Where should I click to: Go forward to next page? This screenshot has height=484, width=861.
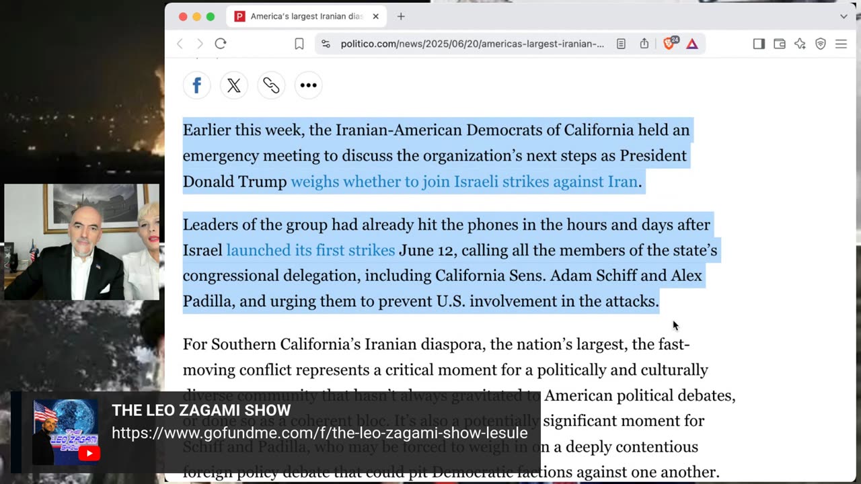(200, 44)
